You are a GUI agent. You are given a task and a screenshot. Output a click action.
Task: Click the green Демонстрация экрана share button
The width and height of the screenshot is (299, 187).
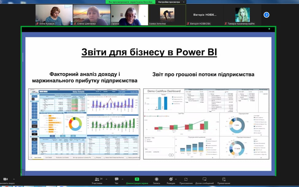pyautogui.click(x=137, y=181)
